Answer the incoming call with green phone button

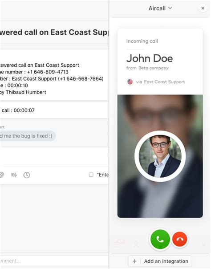pyautogui.click(x=160, y=239)
